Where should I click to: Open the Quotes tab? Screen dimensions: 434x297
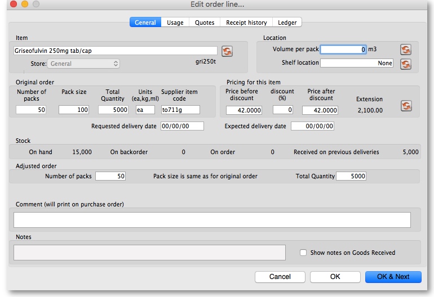click(205, 22)
